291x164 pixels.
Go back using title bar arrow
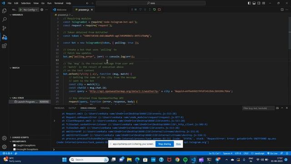(x=87, y=3)
